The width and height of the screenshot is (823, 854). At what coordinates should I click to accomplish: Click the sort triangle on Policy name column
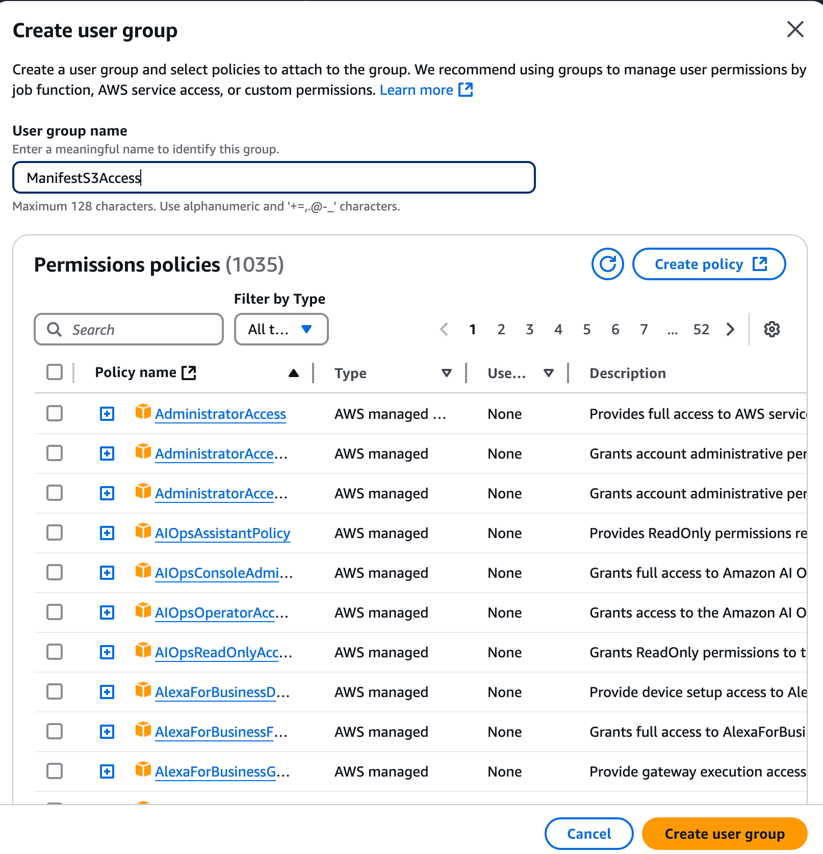coord(294,372)
